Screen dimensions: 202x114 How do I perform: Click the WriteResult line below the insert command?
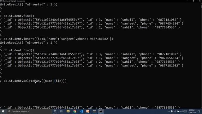click(x=29, y=43)
